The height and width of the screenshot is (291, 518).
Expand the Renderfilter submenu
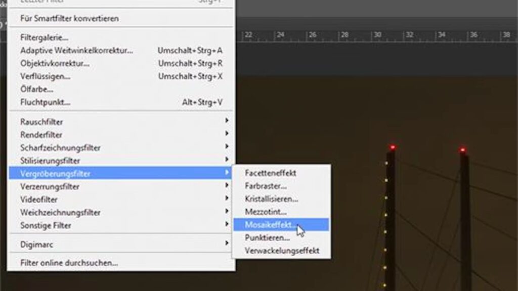coord(41,135)
